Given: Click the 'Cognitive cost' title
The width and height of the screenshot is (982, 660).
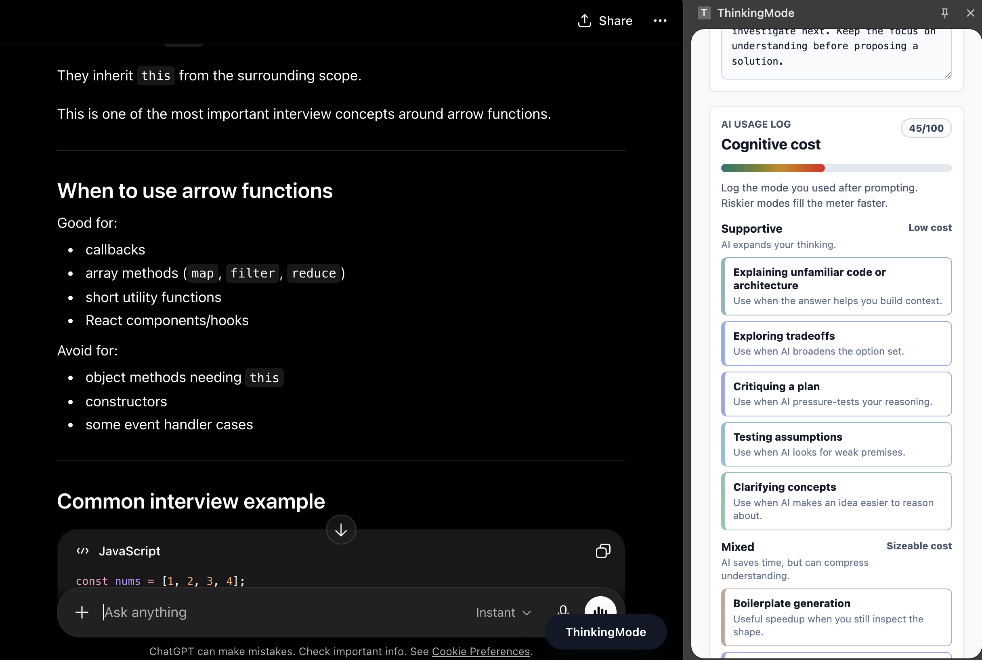Looking at the screenshot, I should click(770, 144).
